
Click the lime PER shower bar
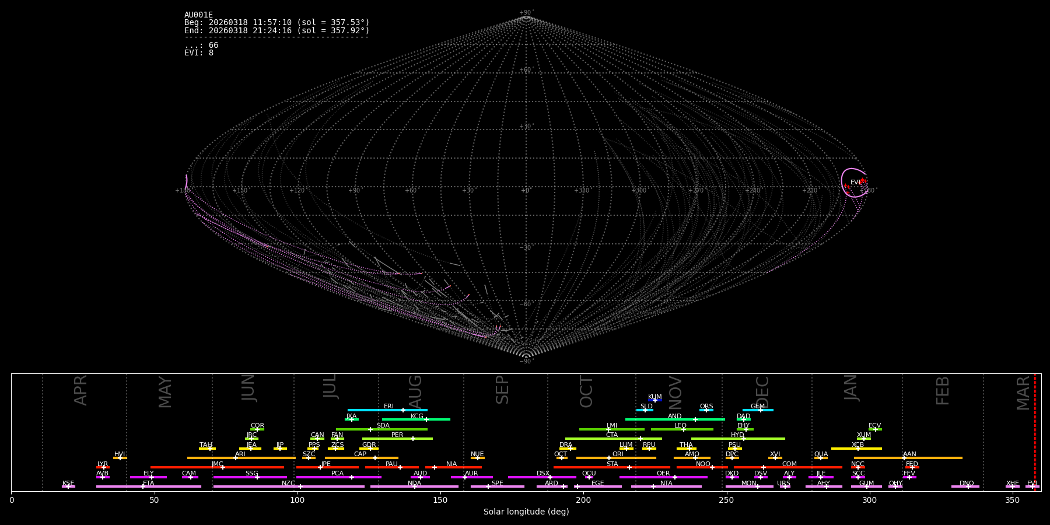click(397, 439)
